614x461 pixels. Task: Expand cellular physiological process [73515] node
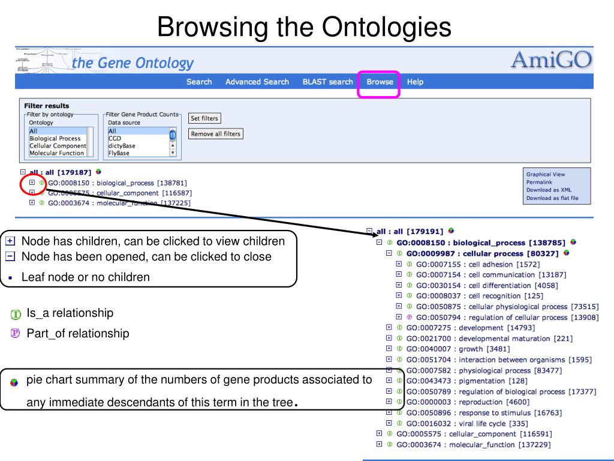[399, 306]
